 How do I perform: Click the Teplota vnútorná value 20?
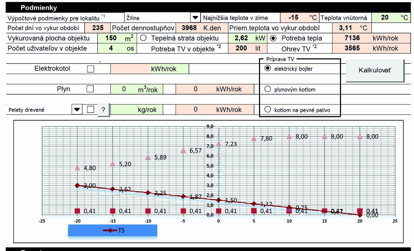click(x=385, y=18)
